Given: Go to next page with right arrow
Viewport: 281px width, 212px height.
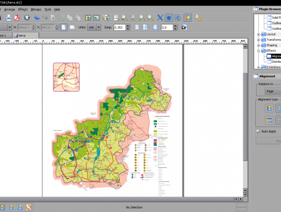Looking at the screenshot, I should pos(241,199).
